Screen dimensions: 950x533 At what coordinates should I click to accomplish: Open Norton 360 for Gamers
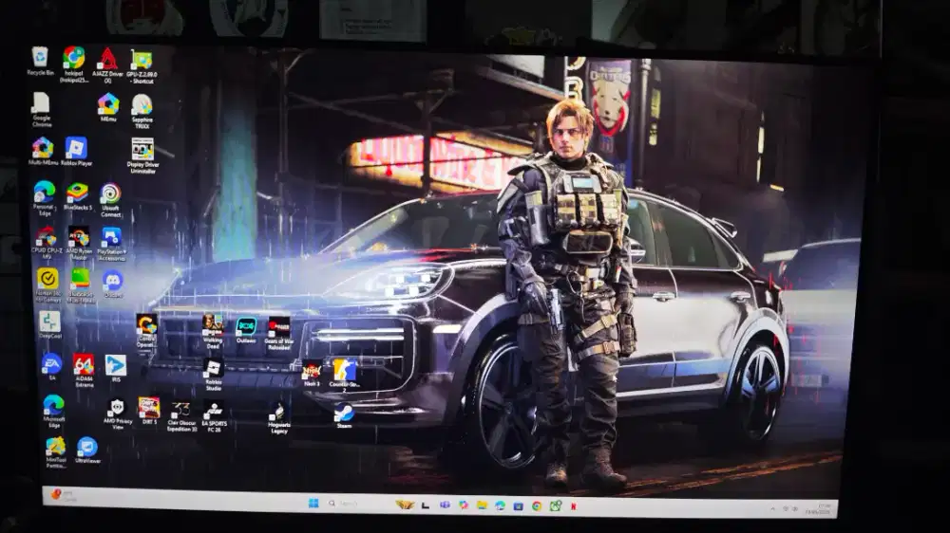point(47,285)
